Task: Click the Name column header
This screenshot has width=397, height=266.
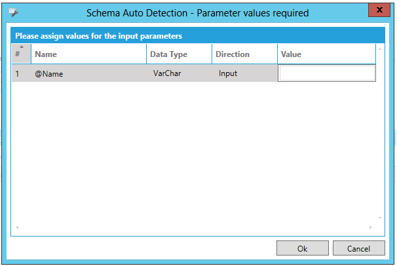Action: click(x=88, y=54)
